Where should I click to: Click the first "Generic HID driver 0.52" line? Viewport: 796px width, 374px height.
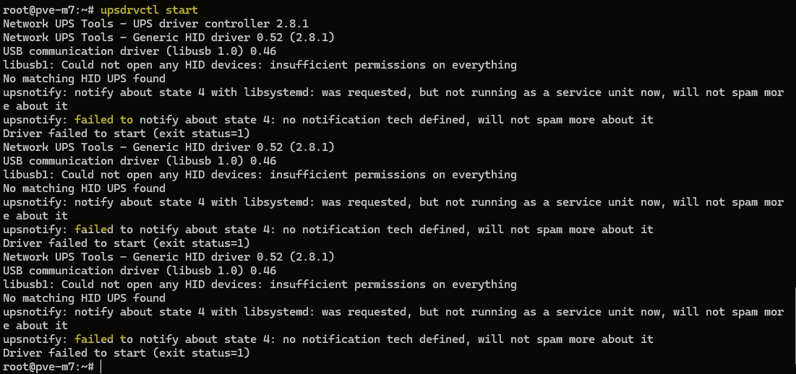168,38
